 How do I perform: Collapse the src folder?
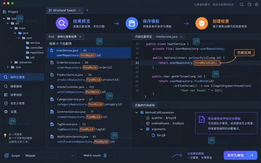[7, 23]
